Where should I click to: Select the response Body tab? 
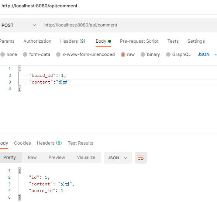pos(4,143)
